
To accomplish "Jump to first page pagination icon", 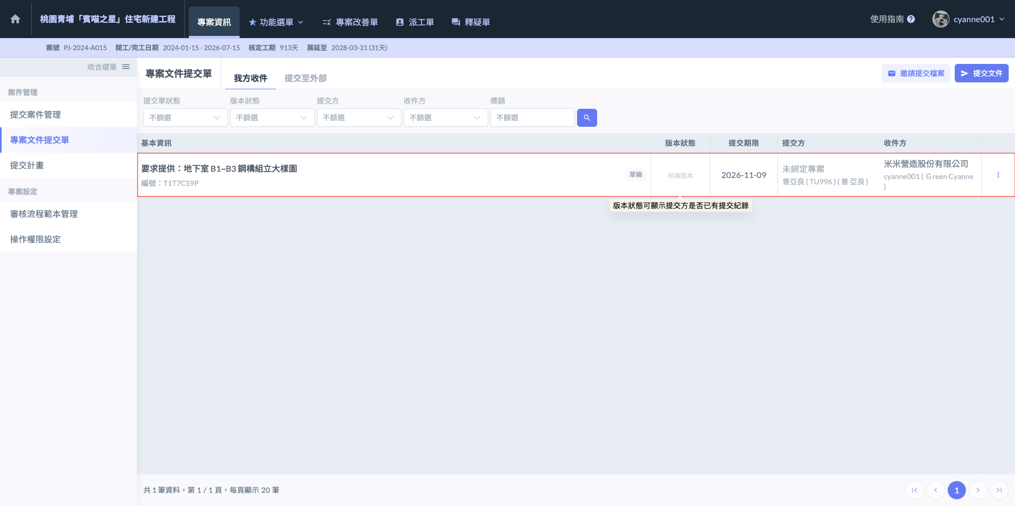I will (x=915, y=490).
